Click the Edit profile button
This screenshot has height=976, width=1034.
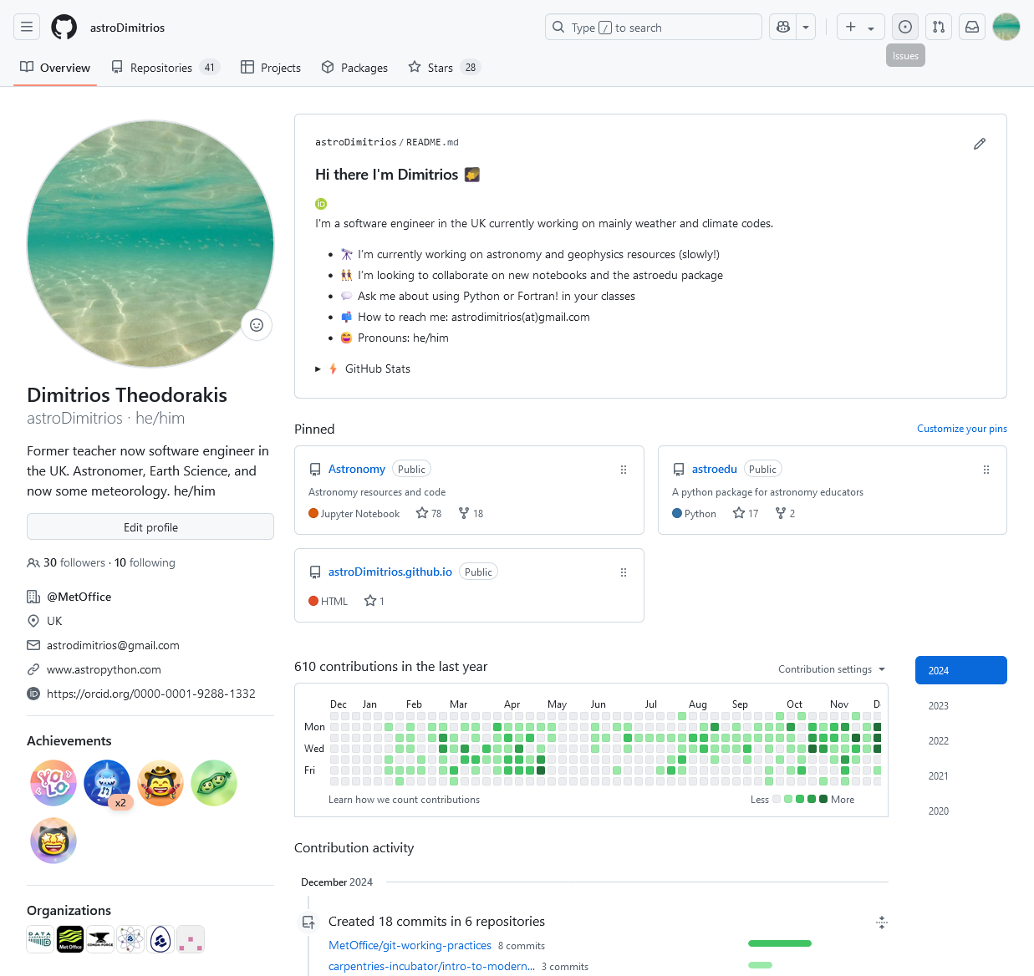150,527
